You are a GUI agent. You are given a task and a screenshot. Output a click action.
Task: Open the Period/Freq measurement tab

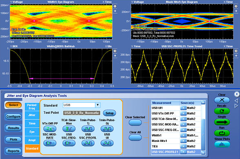click(x=32, y=107)
